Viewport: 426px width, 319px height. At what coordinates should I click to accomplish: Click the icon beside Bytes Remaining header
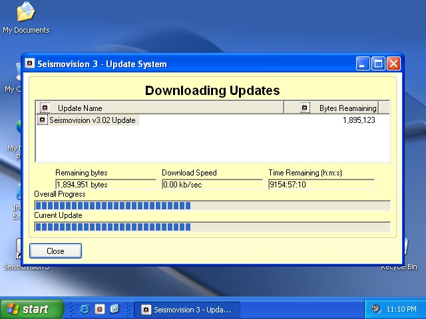pyautogui.click(x=304, y=108)
